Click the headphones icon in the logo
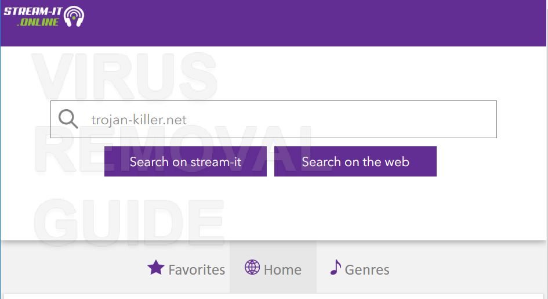The width and height of the screenshot is (548, 299). click(x=74, y=16)
